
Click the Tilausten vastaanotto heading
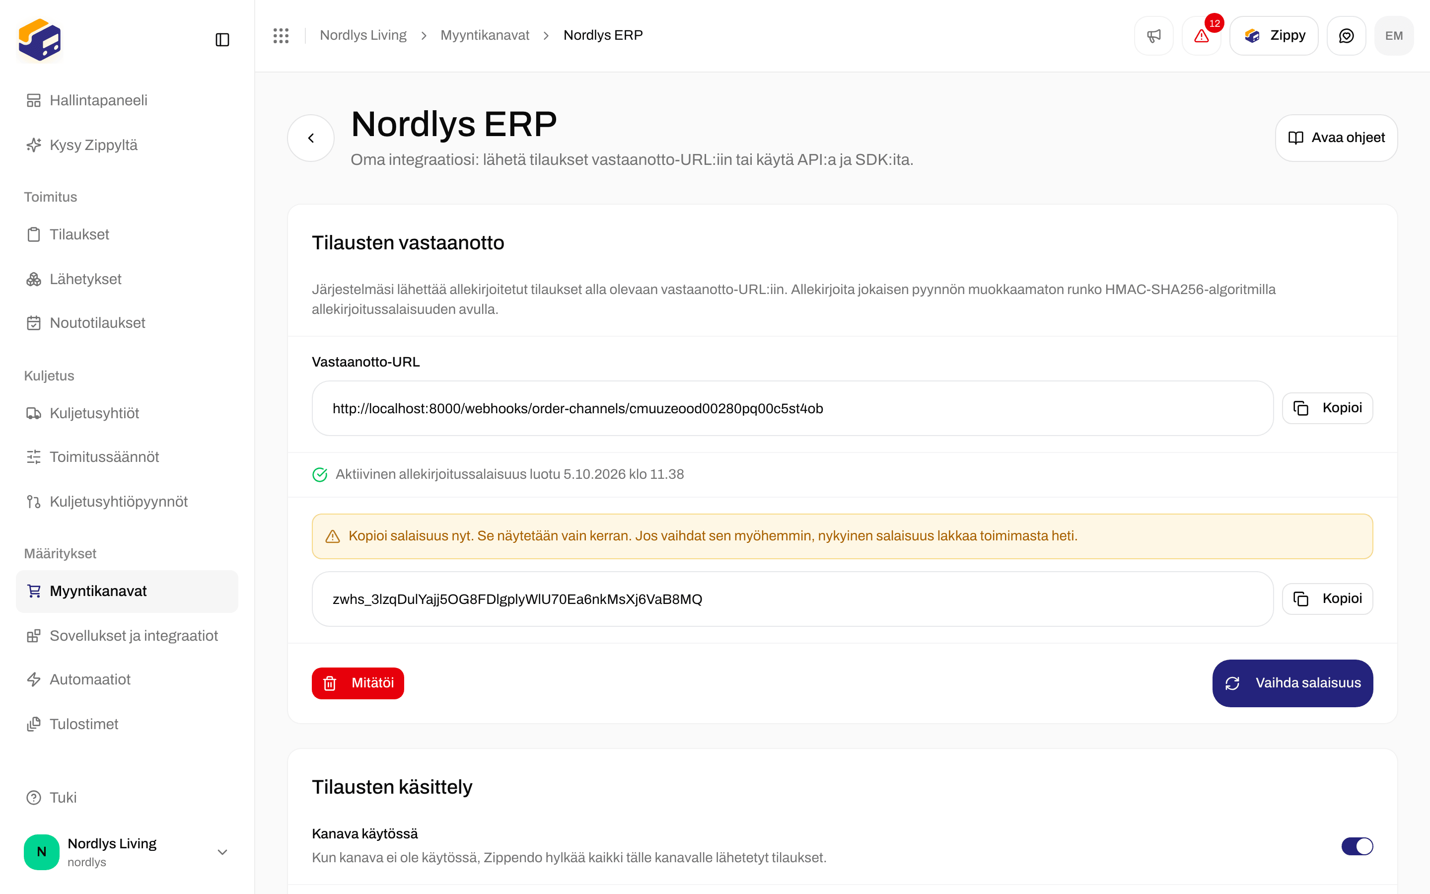(408, 243)
